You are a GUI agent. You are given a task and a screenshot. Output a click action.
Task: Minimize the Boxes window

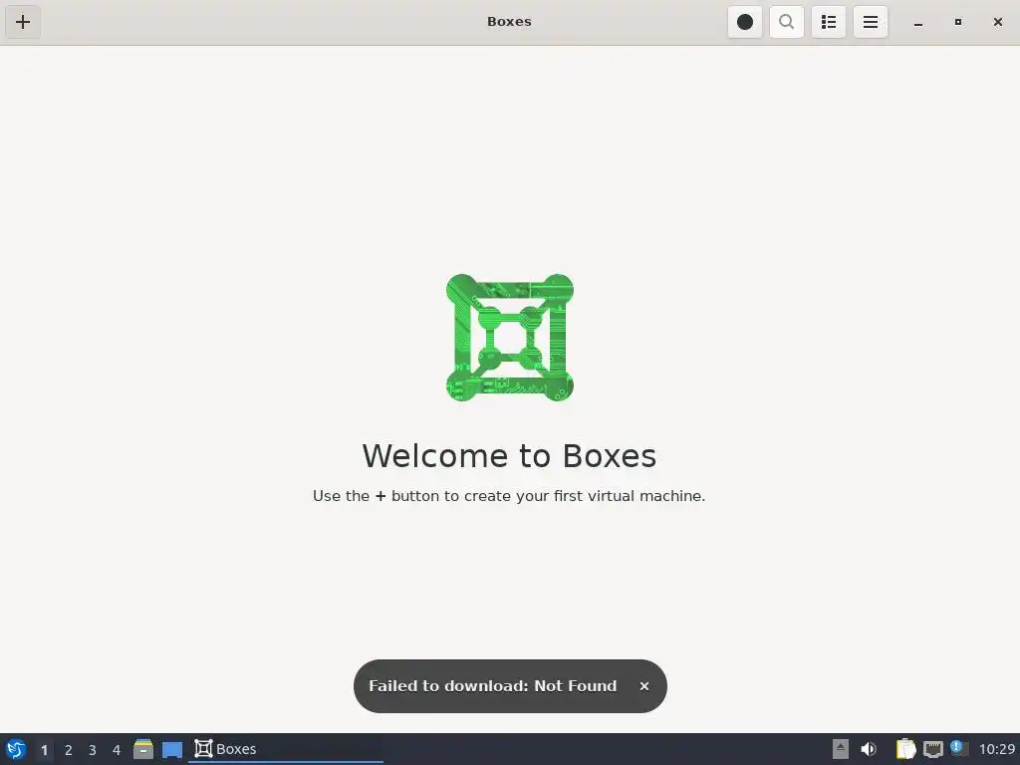pyautogui.click(x=918, y=22)
